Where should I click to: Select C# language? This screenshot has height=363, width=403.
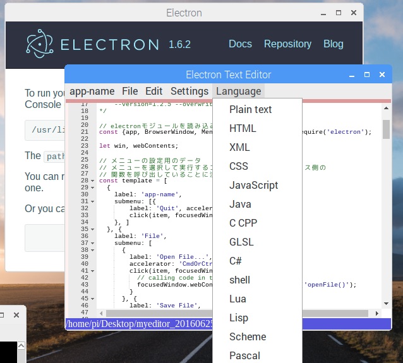tap(257, 261)
